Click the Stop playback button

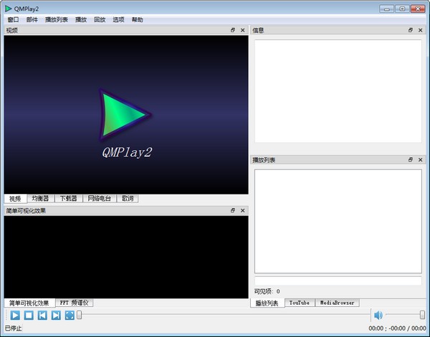tap(29, 316)
